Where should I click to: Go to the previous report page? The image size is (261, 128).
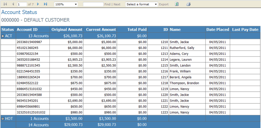click(13, 4)
